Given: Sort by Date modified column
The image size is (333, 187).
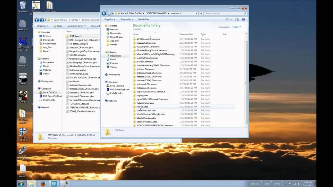Looking at the screenshot, I should [186, 34].
